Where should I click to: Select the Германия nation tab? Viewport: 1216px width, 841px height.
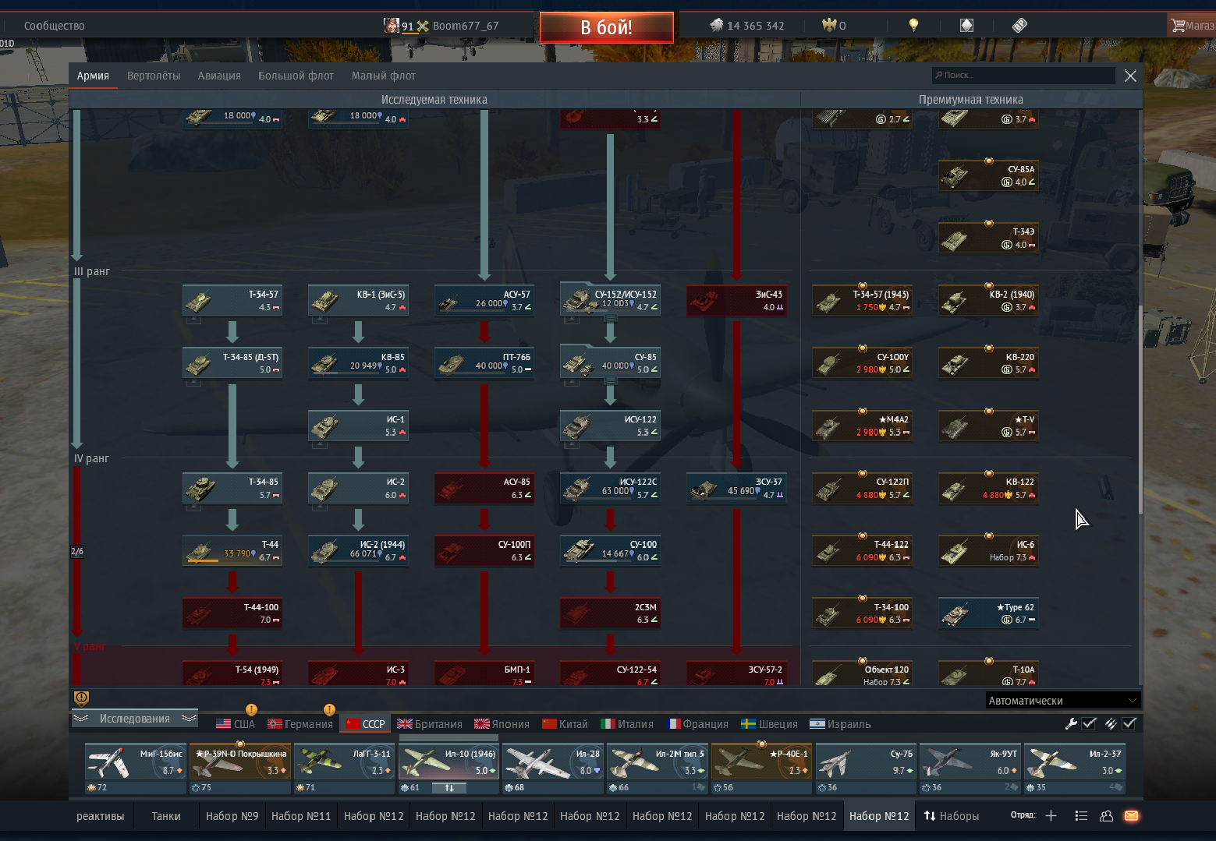(300, 724)
